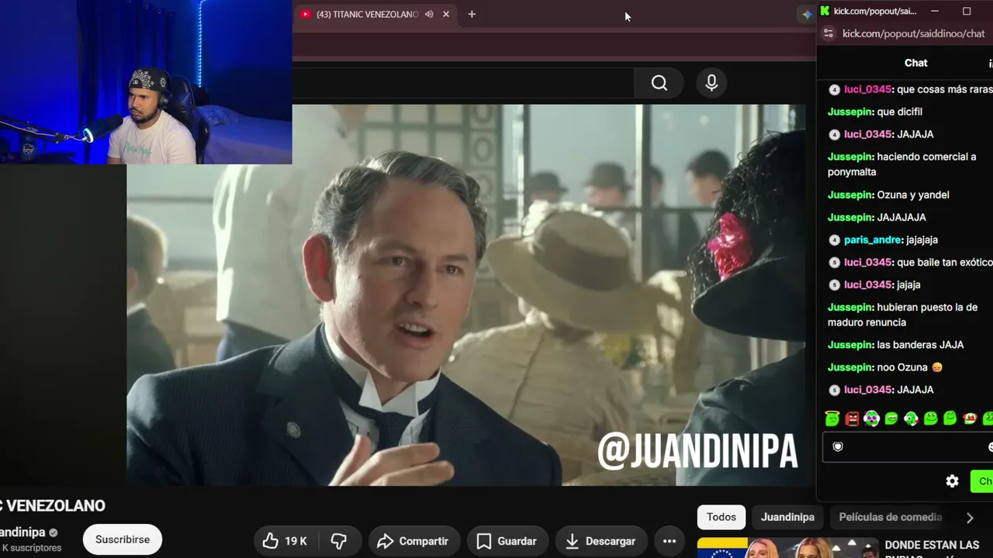Viewport: 993px width, 558px height.
Task: Mute the Titanic Venezolano tab audio
Action: click(x=429, y=14)
